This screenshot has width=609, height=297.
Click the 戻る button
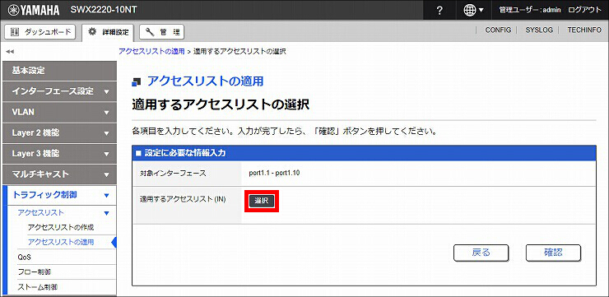481,253
